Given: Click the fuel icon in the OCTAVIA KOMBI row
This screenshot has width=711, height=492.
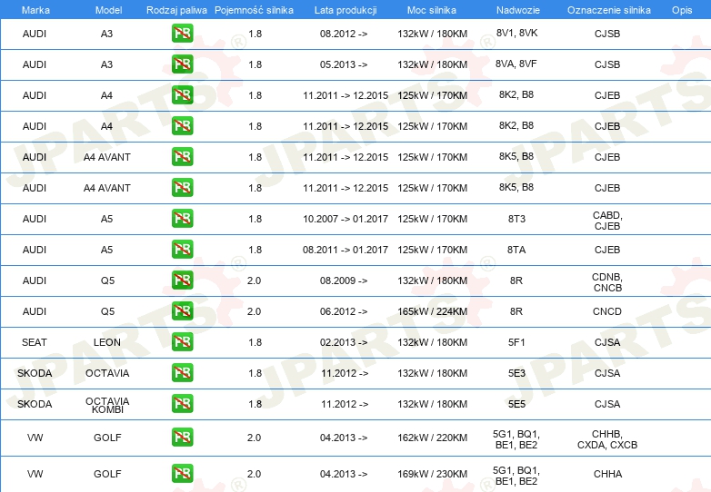Looking at the screenshot, I should (182, 404).
